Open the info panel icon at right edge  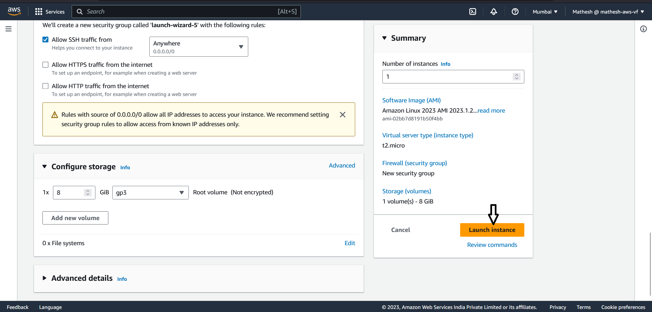[x=643, y=29]
